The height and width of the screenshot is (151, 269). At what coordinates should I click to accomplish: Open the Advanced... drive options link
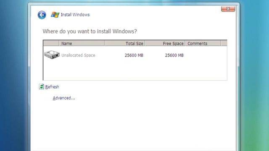pos(64,98)
